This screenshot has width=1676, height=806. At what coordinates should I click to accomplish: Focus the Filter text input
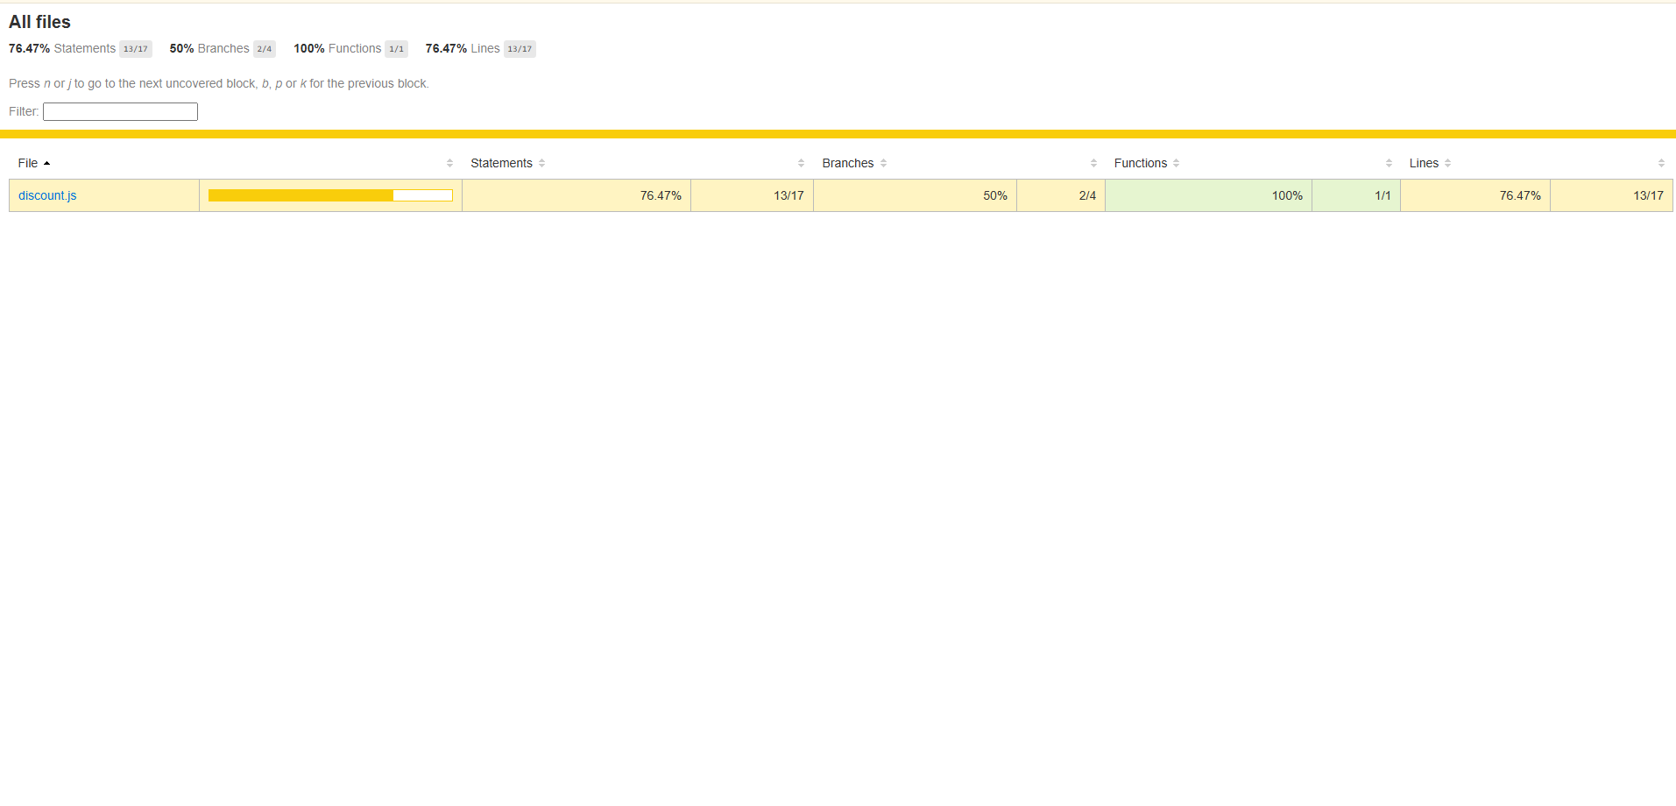coord(120,111)
